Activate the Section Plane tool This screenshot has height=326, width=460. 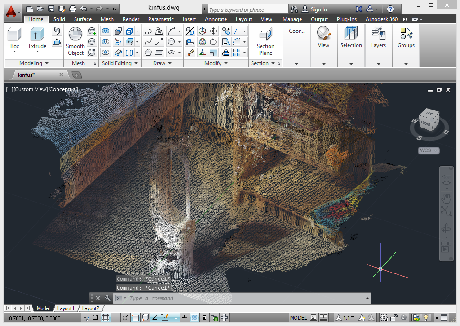pos(265,35)
